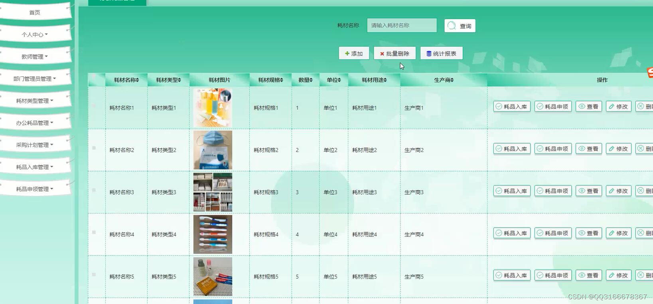The image size is (653, 304).
Task: Click delete icon in 耗材名称4 row
Action: click(x=641, y=233)
